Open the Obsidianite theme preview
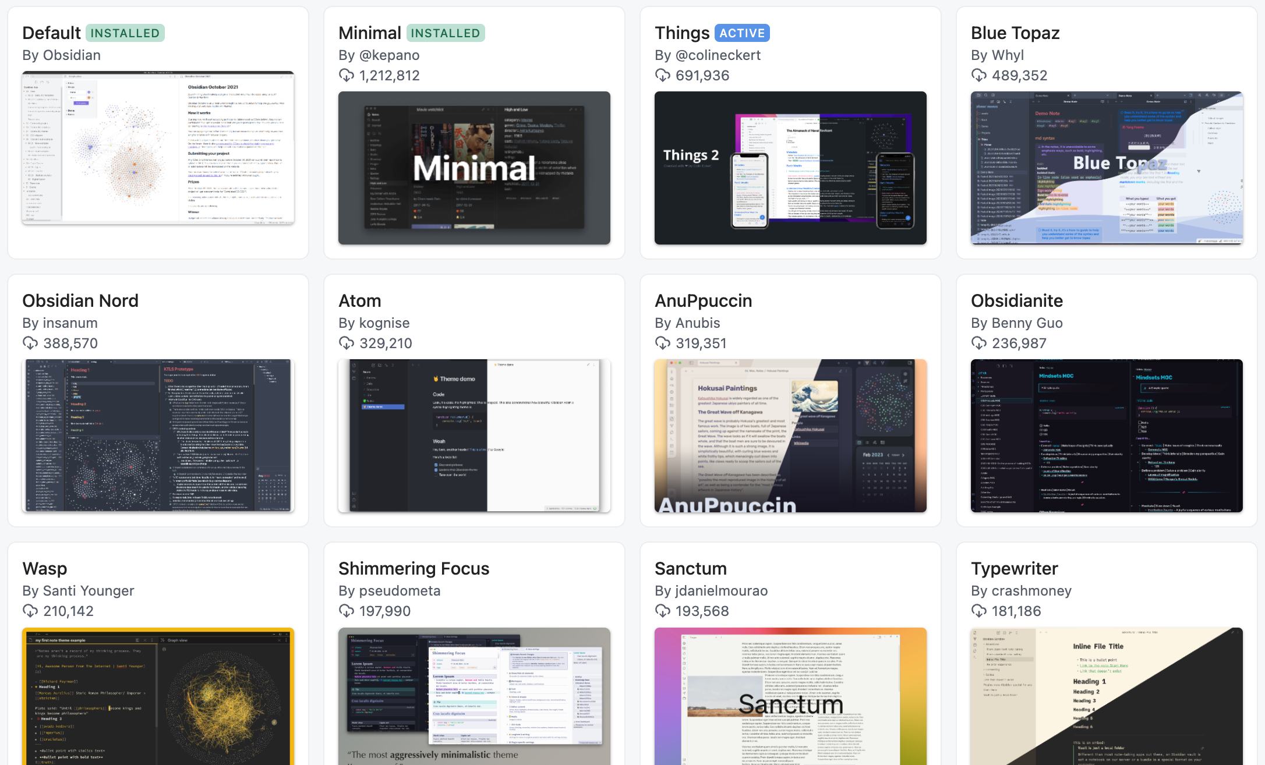 click(1107, 435)
